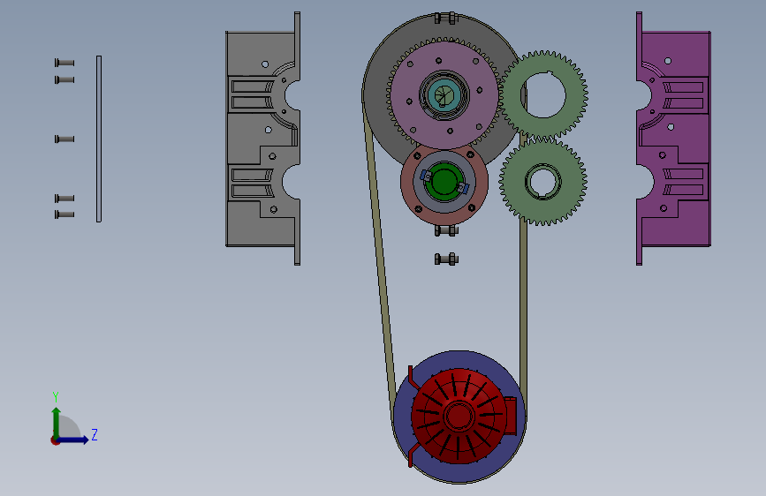766x496 pixels.
Task: Click the red motor fan cover
Action: [459, 416]
